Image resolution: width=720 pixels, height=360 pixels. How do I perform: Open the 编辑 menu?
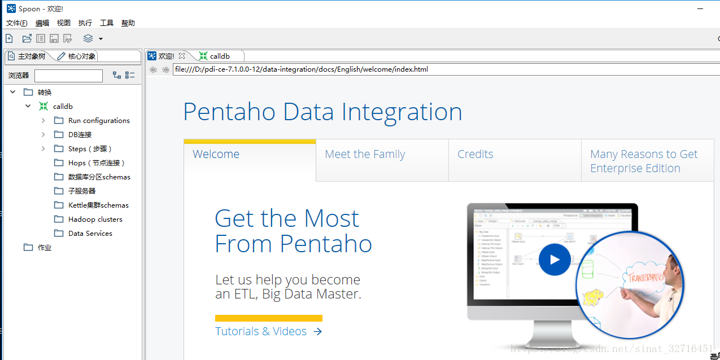coord(42,23)
